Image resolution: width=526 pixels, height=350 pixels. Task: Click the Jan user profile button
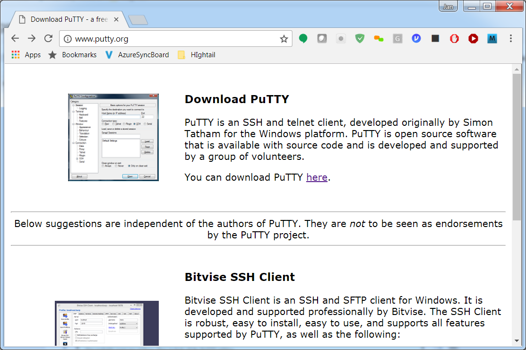point(448,6)
